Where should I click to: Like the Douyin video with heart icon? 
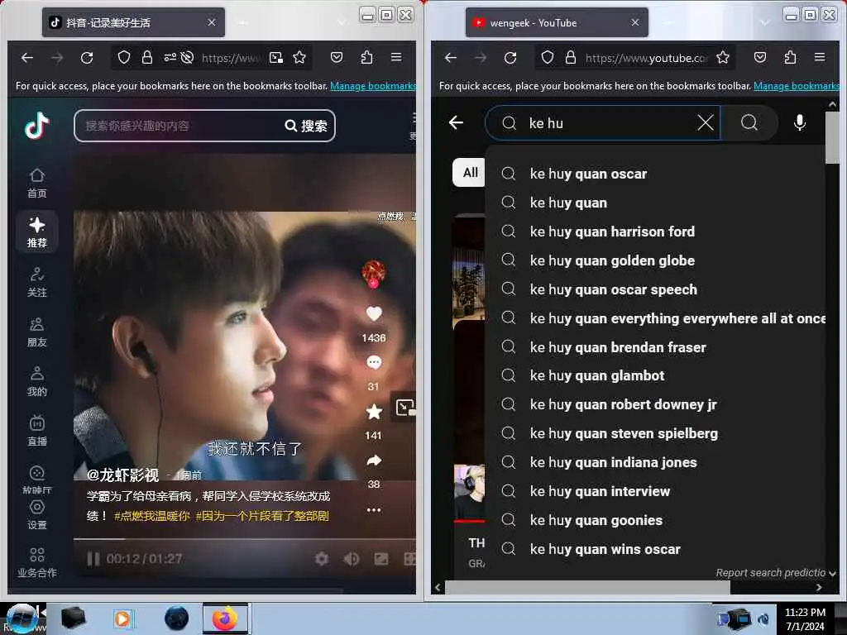point(374,313)
